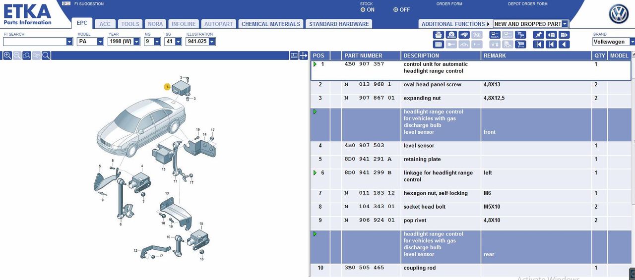Click the icon right of the disc-and-arrow icon
Screen dimensions: 635x280
coord(464,35)
